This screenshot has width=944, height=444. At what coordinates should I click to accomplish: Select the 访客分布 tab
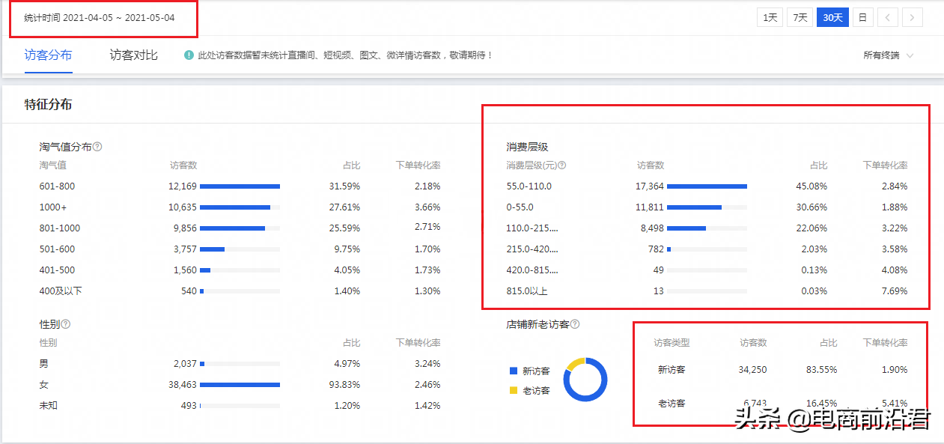tap(48, 54)
